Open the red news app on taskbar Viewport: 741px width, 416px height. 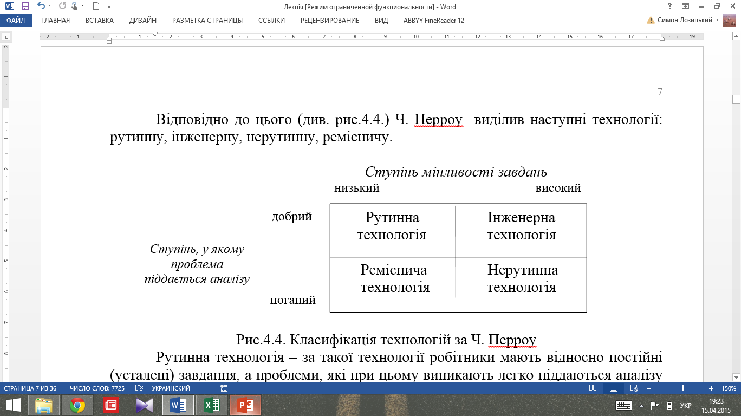[111, 405]
